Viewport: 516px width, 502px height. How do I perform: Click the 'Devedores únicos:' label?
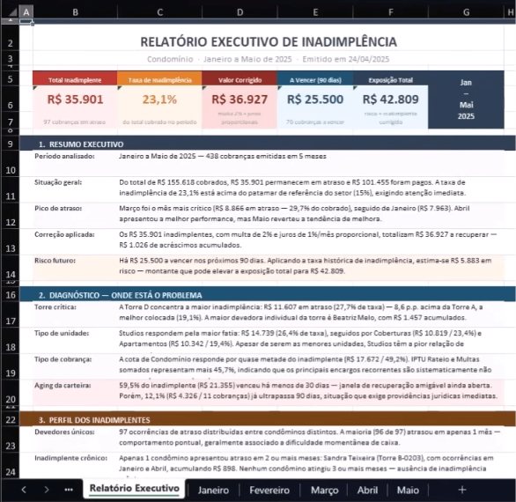[64, 432]
